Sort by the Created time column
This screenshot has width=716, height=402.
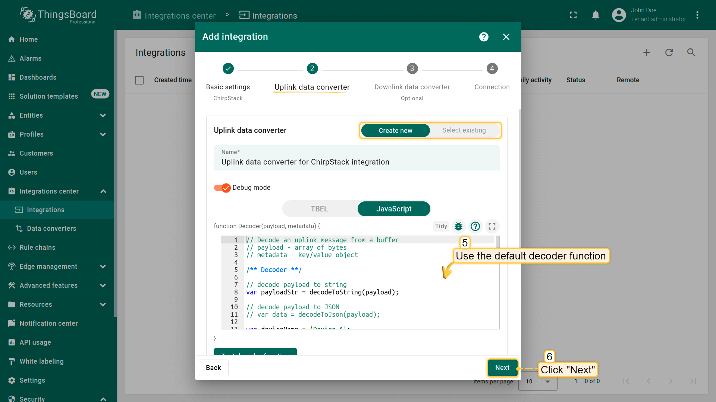173,80
